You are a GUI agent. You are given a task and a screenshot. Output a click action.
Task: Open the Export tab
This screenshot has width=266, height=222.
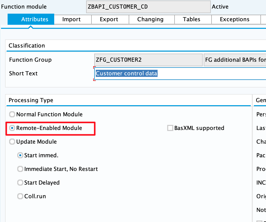[x=109, y=19]
